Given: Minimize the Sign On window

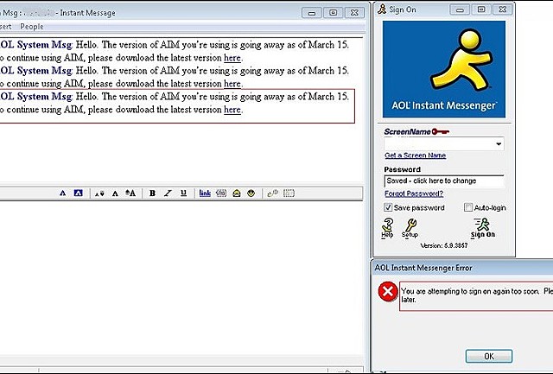Looking at the screenshot, I should (x=460, y=10).
